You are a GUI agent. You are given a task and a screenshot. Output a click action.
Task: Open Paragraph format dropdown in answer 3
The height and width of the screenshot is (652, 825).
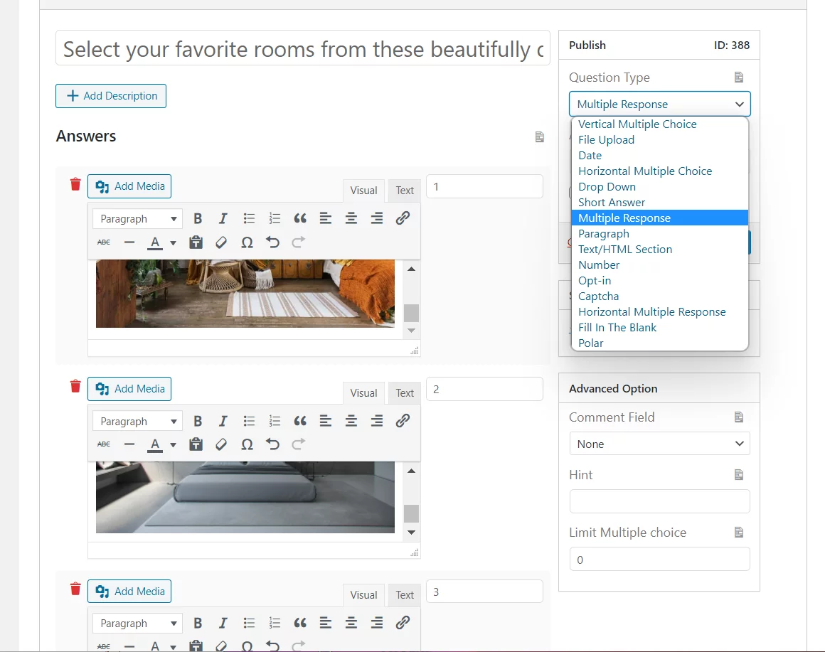pyautogui.click(x=137, y=624)
